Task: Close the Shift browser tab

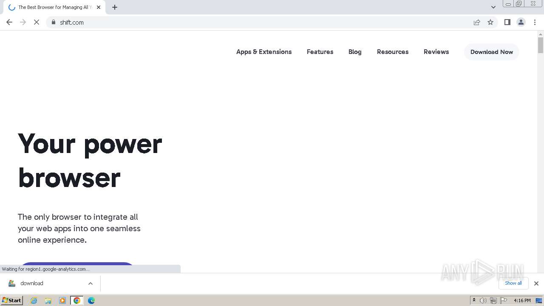Action: point(99,7)
